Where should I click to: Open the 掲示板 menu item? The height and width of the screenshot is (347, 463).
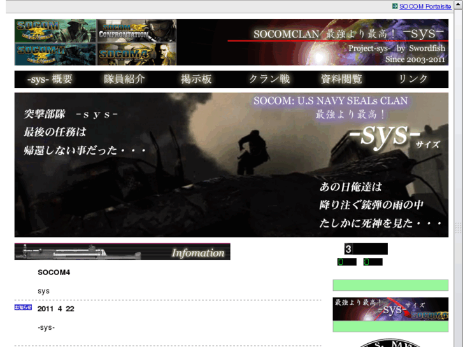(x=196, y=79)
